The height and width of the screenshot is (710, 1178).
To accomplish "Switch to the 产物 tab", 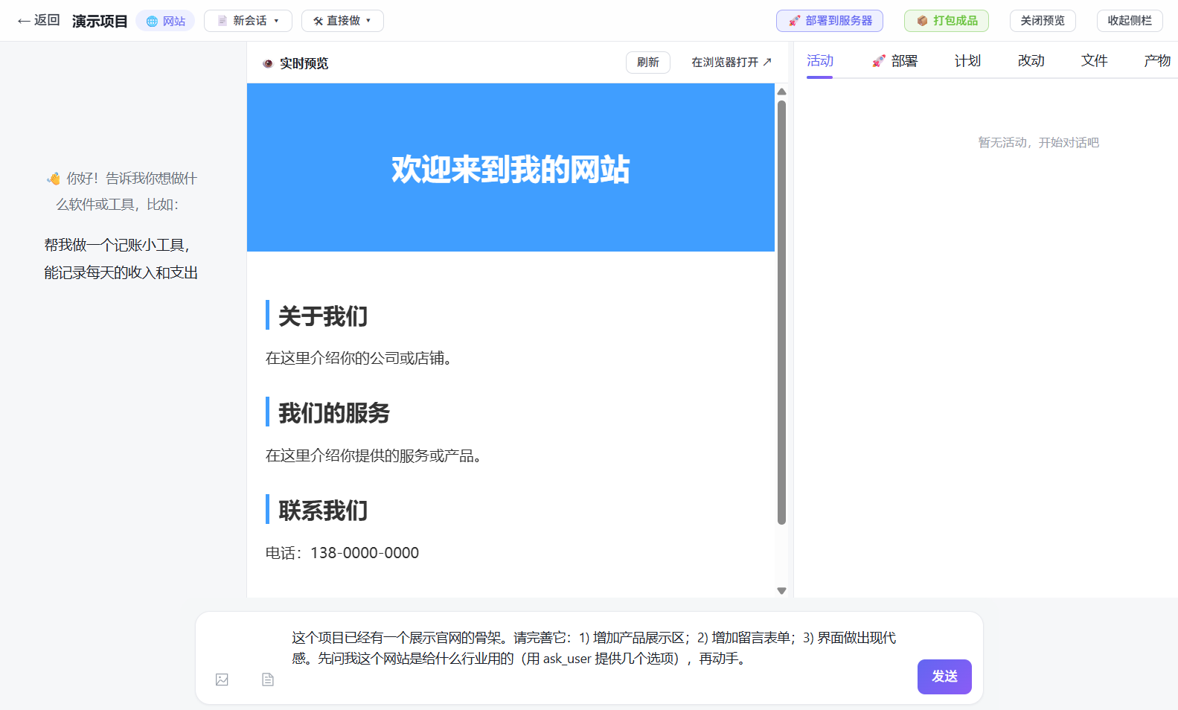I will pyautogui.click(x=1158, y=61).
